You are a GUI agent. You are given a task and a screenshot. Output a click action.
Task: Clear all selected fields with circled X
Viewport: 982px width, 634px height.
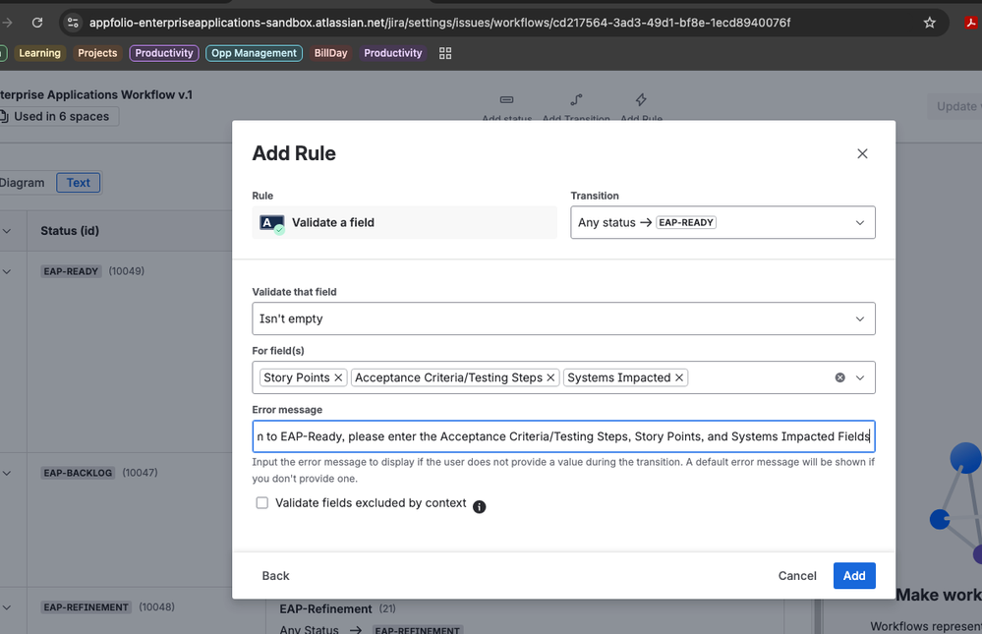click(x=839, y=376)
